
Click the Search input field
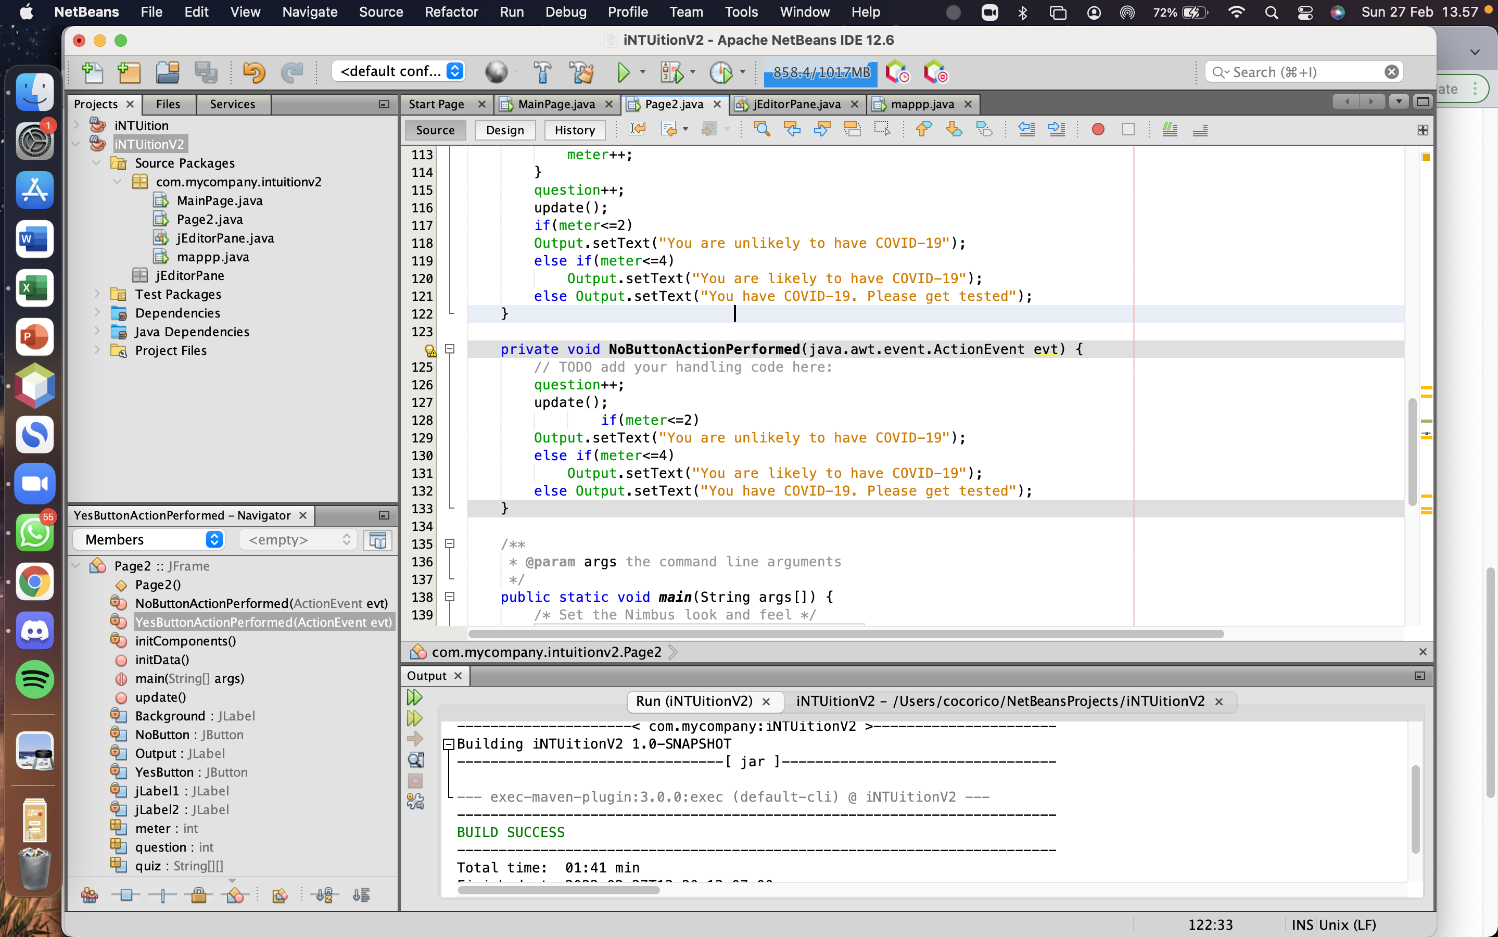[1301, 72]
